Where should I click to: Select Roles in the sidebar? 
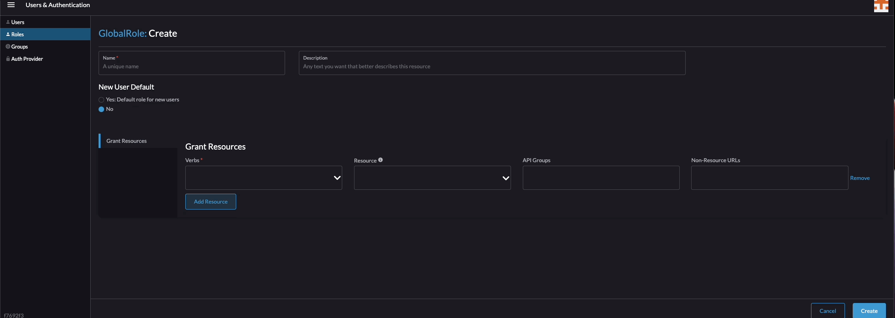point(45,34)
